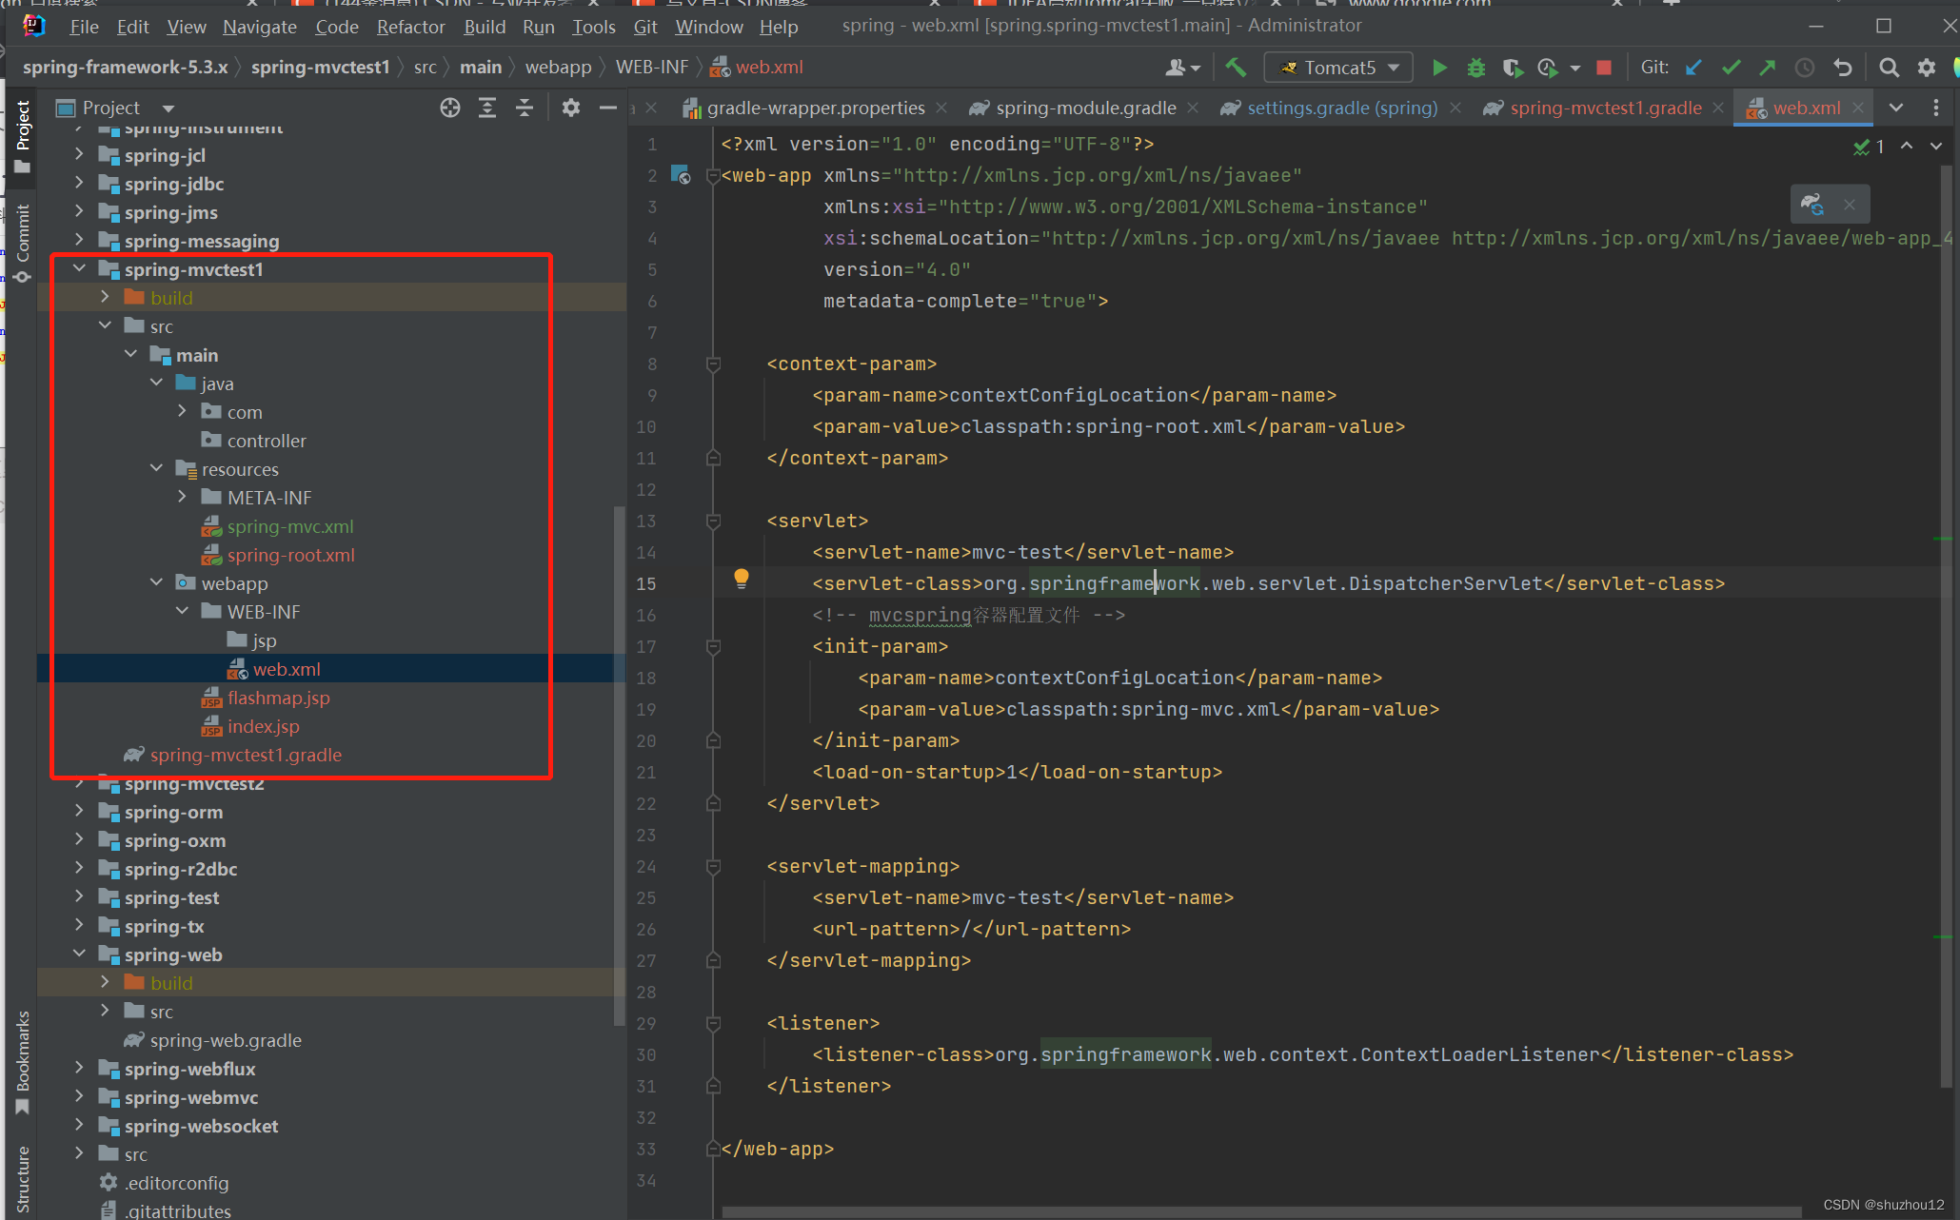Image resolution: width=1960 pixels, height=1220 pixels.
Task: Switch to spring-module.gradle tab
Action: [1085, 108]
